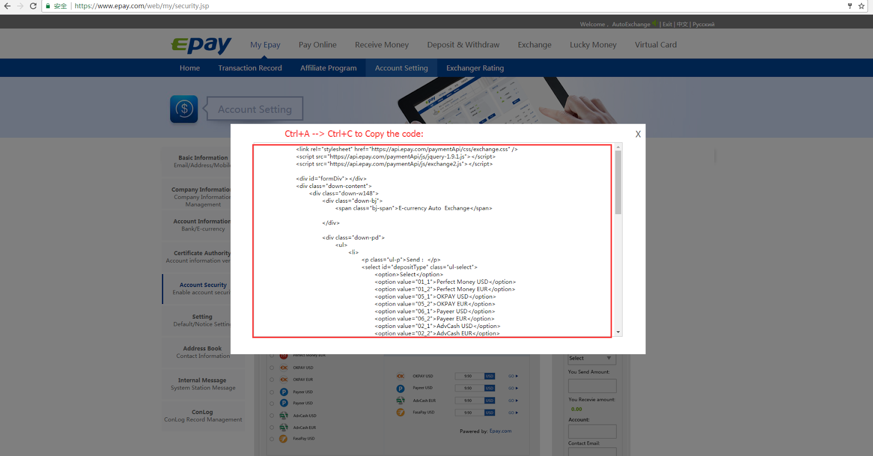Click the code box scroll-down arrow

click(618, 332)
